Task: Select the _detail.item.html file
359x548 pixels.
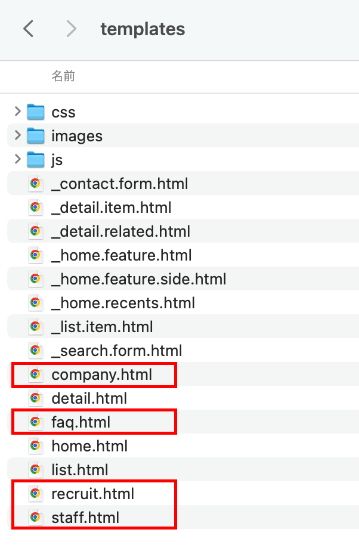Action: (111, 208)
